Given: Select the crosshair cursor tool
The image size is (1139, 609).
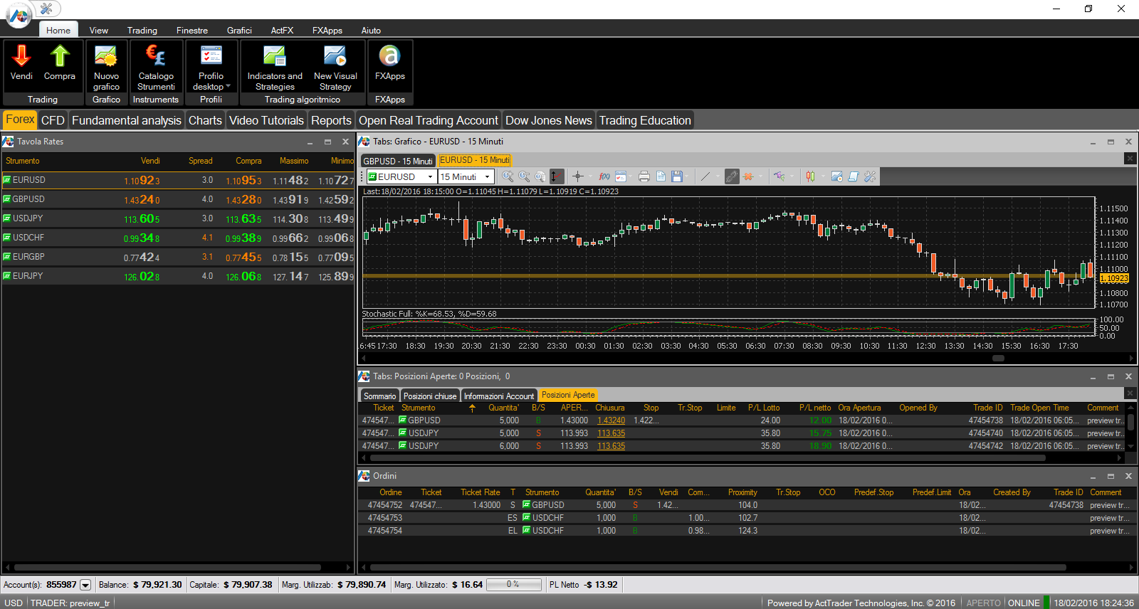Looking at the screenshot, I should point(577,176).
